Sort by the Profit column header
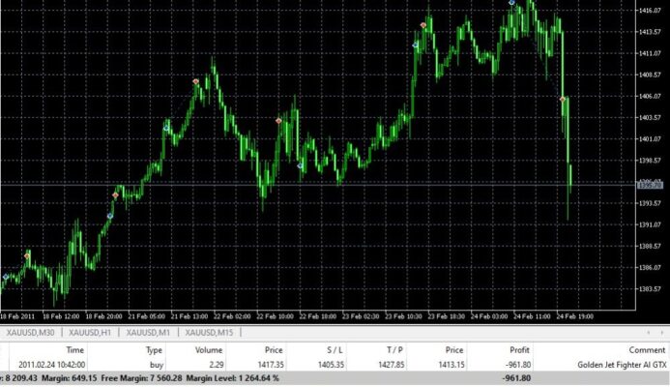 coord(519,349)
